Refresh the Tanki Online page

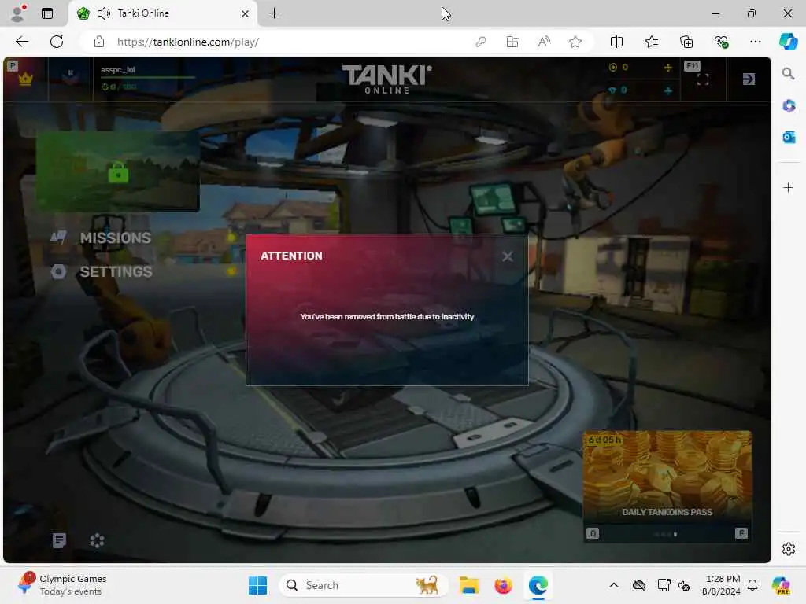pyautogui.click(x=57, y=42)
